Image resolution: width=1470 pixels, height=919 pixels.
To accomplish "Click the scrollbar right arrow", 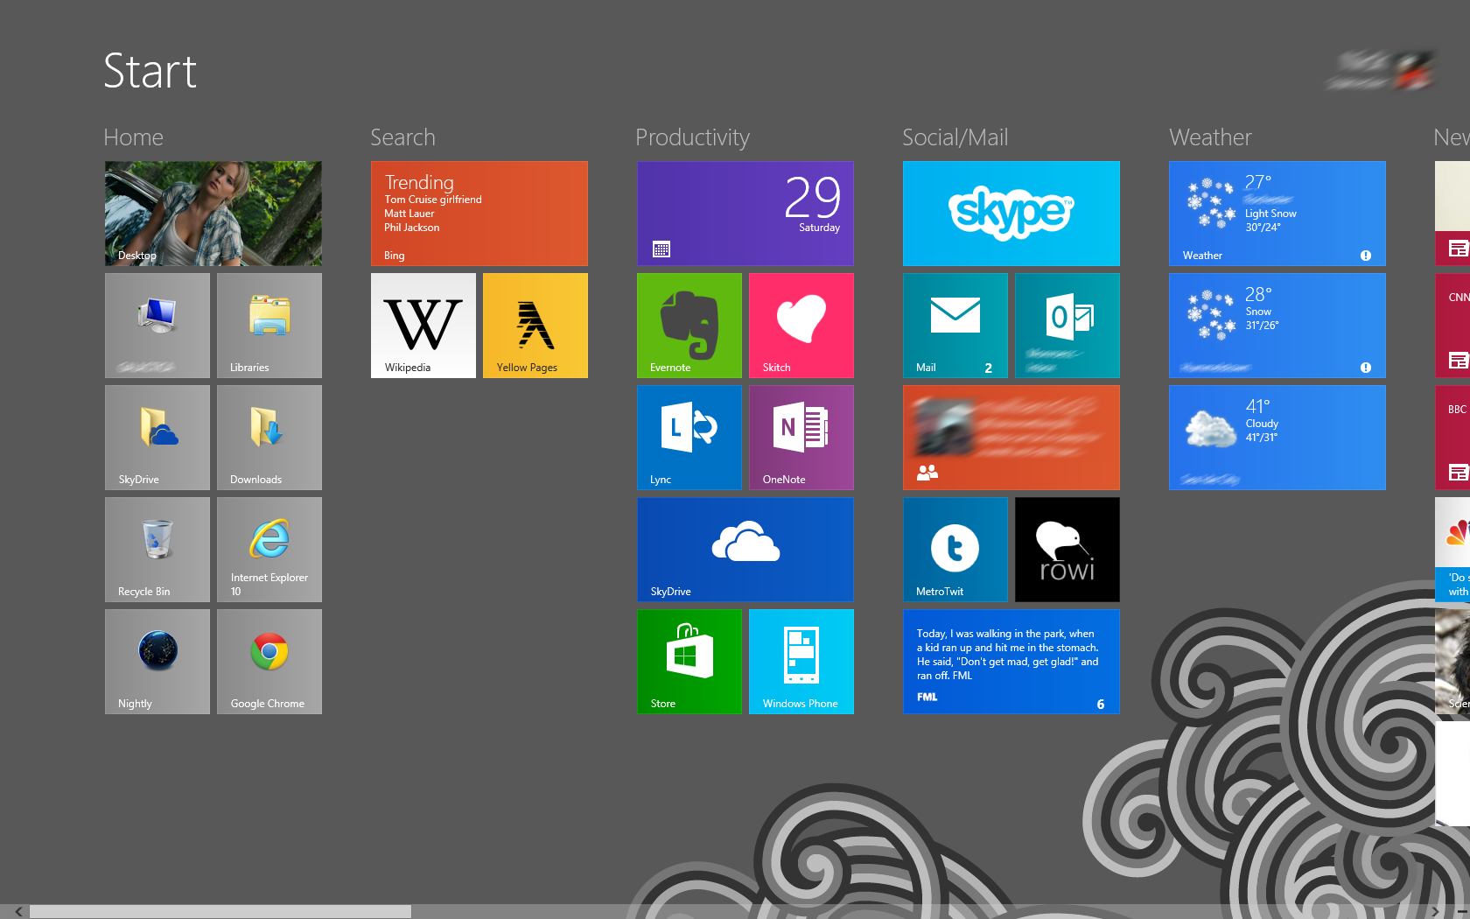I will [x=1435, y=911].
